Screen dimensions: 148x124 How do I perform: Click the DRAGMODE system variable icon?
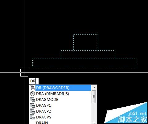(x=32, y=99)
